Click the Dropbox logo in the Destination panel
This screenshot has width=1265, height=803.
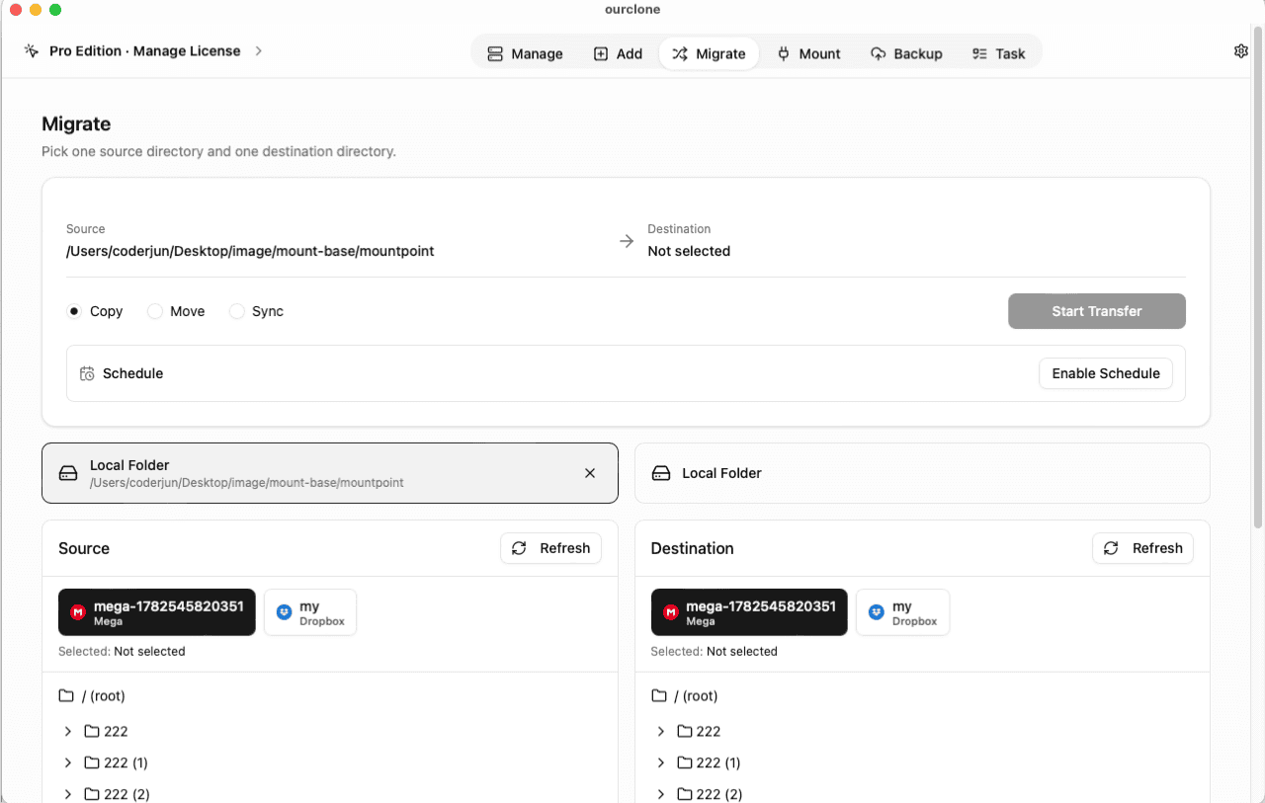[876, 613]
